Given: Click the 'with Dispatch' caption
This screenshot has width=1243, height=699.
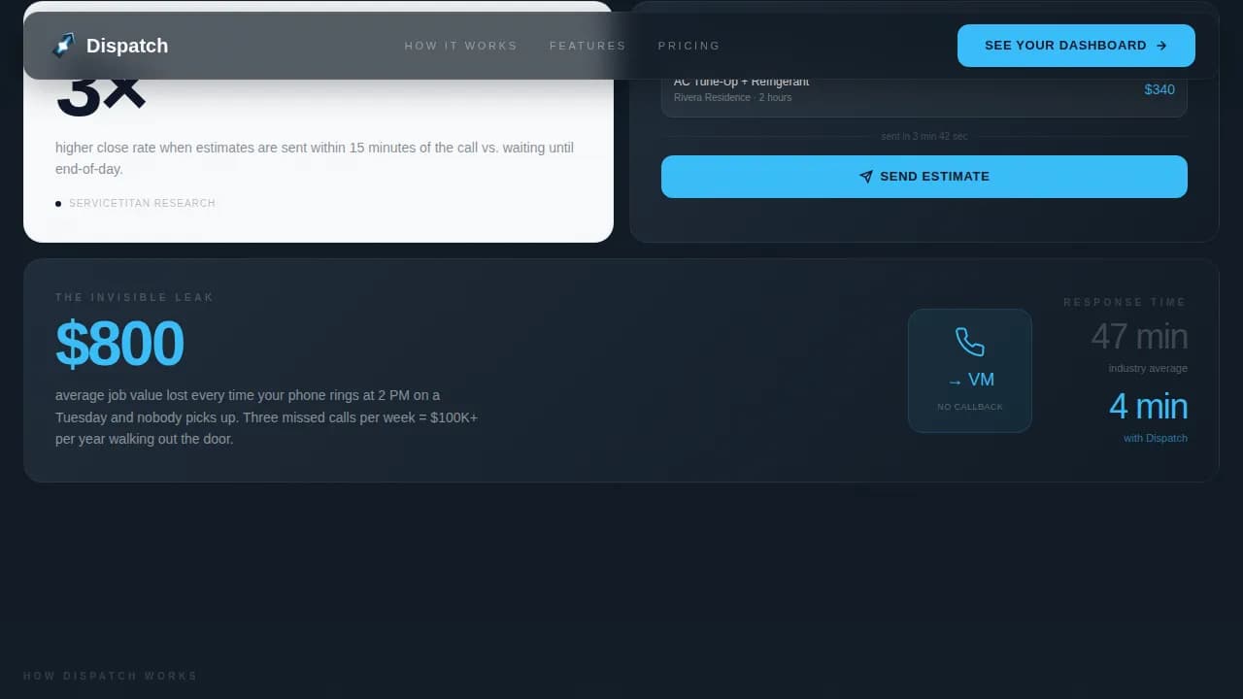Looking at the screenshot, I should [1156, 439].
